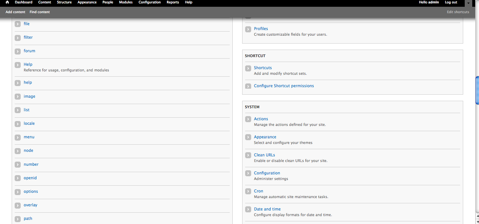Open the Configuration link under SYSTEM

[x=267, y=173]
